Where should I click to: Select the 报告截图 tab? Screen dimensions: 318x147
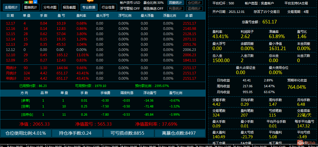(69, 8)
